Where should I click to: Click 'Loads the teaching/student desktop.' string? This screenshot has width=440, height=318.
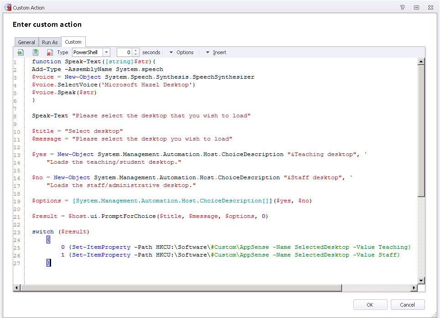click(114, 162)
